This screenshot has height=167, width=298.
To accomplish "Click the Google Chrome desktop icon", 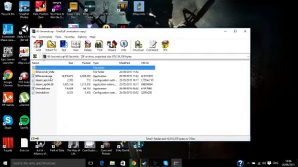I will pos(8,78).
